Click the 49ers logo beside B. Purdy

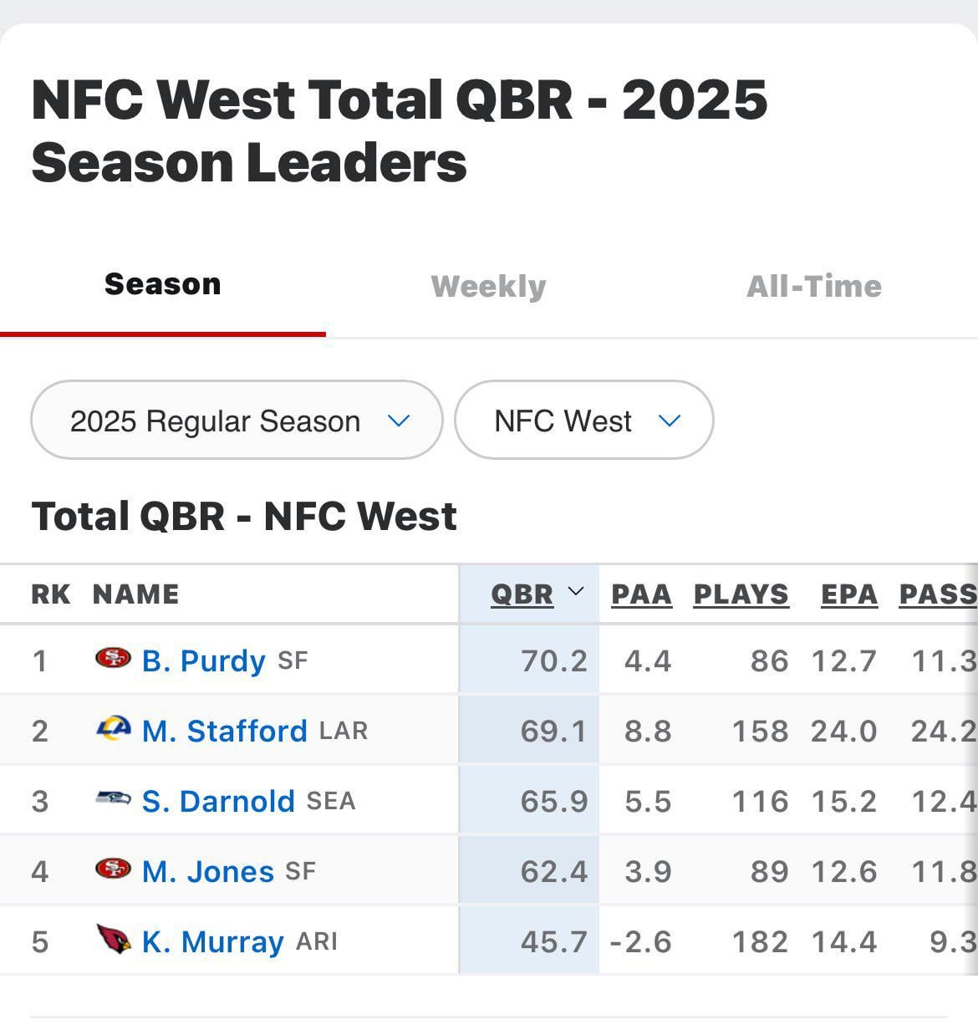113,660
